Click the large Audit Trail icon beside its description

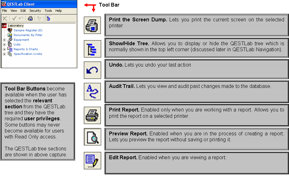click(92, 91)
